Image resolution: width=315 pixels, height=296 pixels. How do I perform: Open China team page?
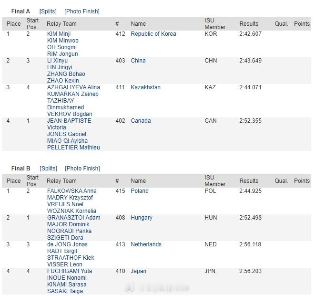(x=138, y=61)
